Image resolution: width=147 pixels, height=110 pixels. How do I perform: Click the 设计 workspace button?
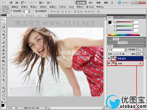coord(91,3)
